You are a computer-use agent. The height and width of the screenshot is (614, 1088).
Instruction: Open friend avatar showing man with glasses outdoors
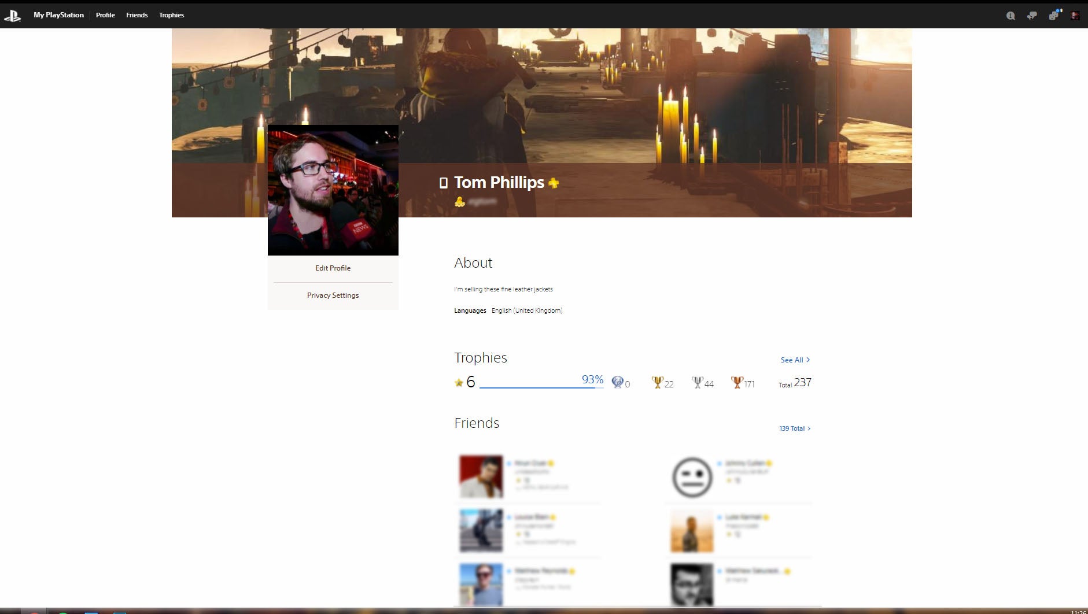pos(481,585)
